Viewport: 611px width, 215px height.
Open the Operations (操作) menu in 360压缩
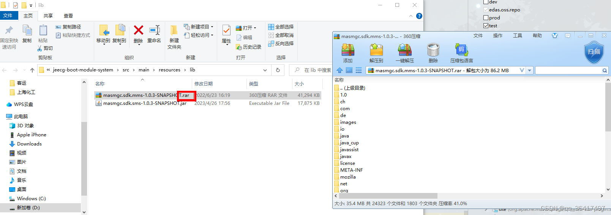(498, 36)
